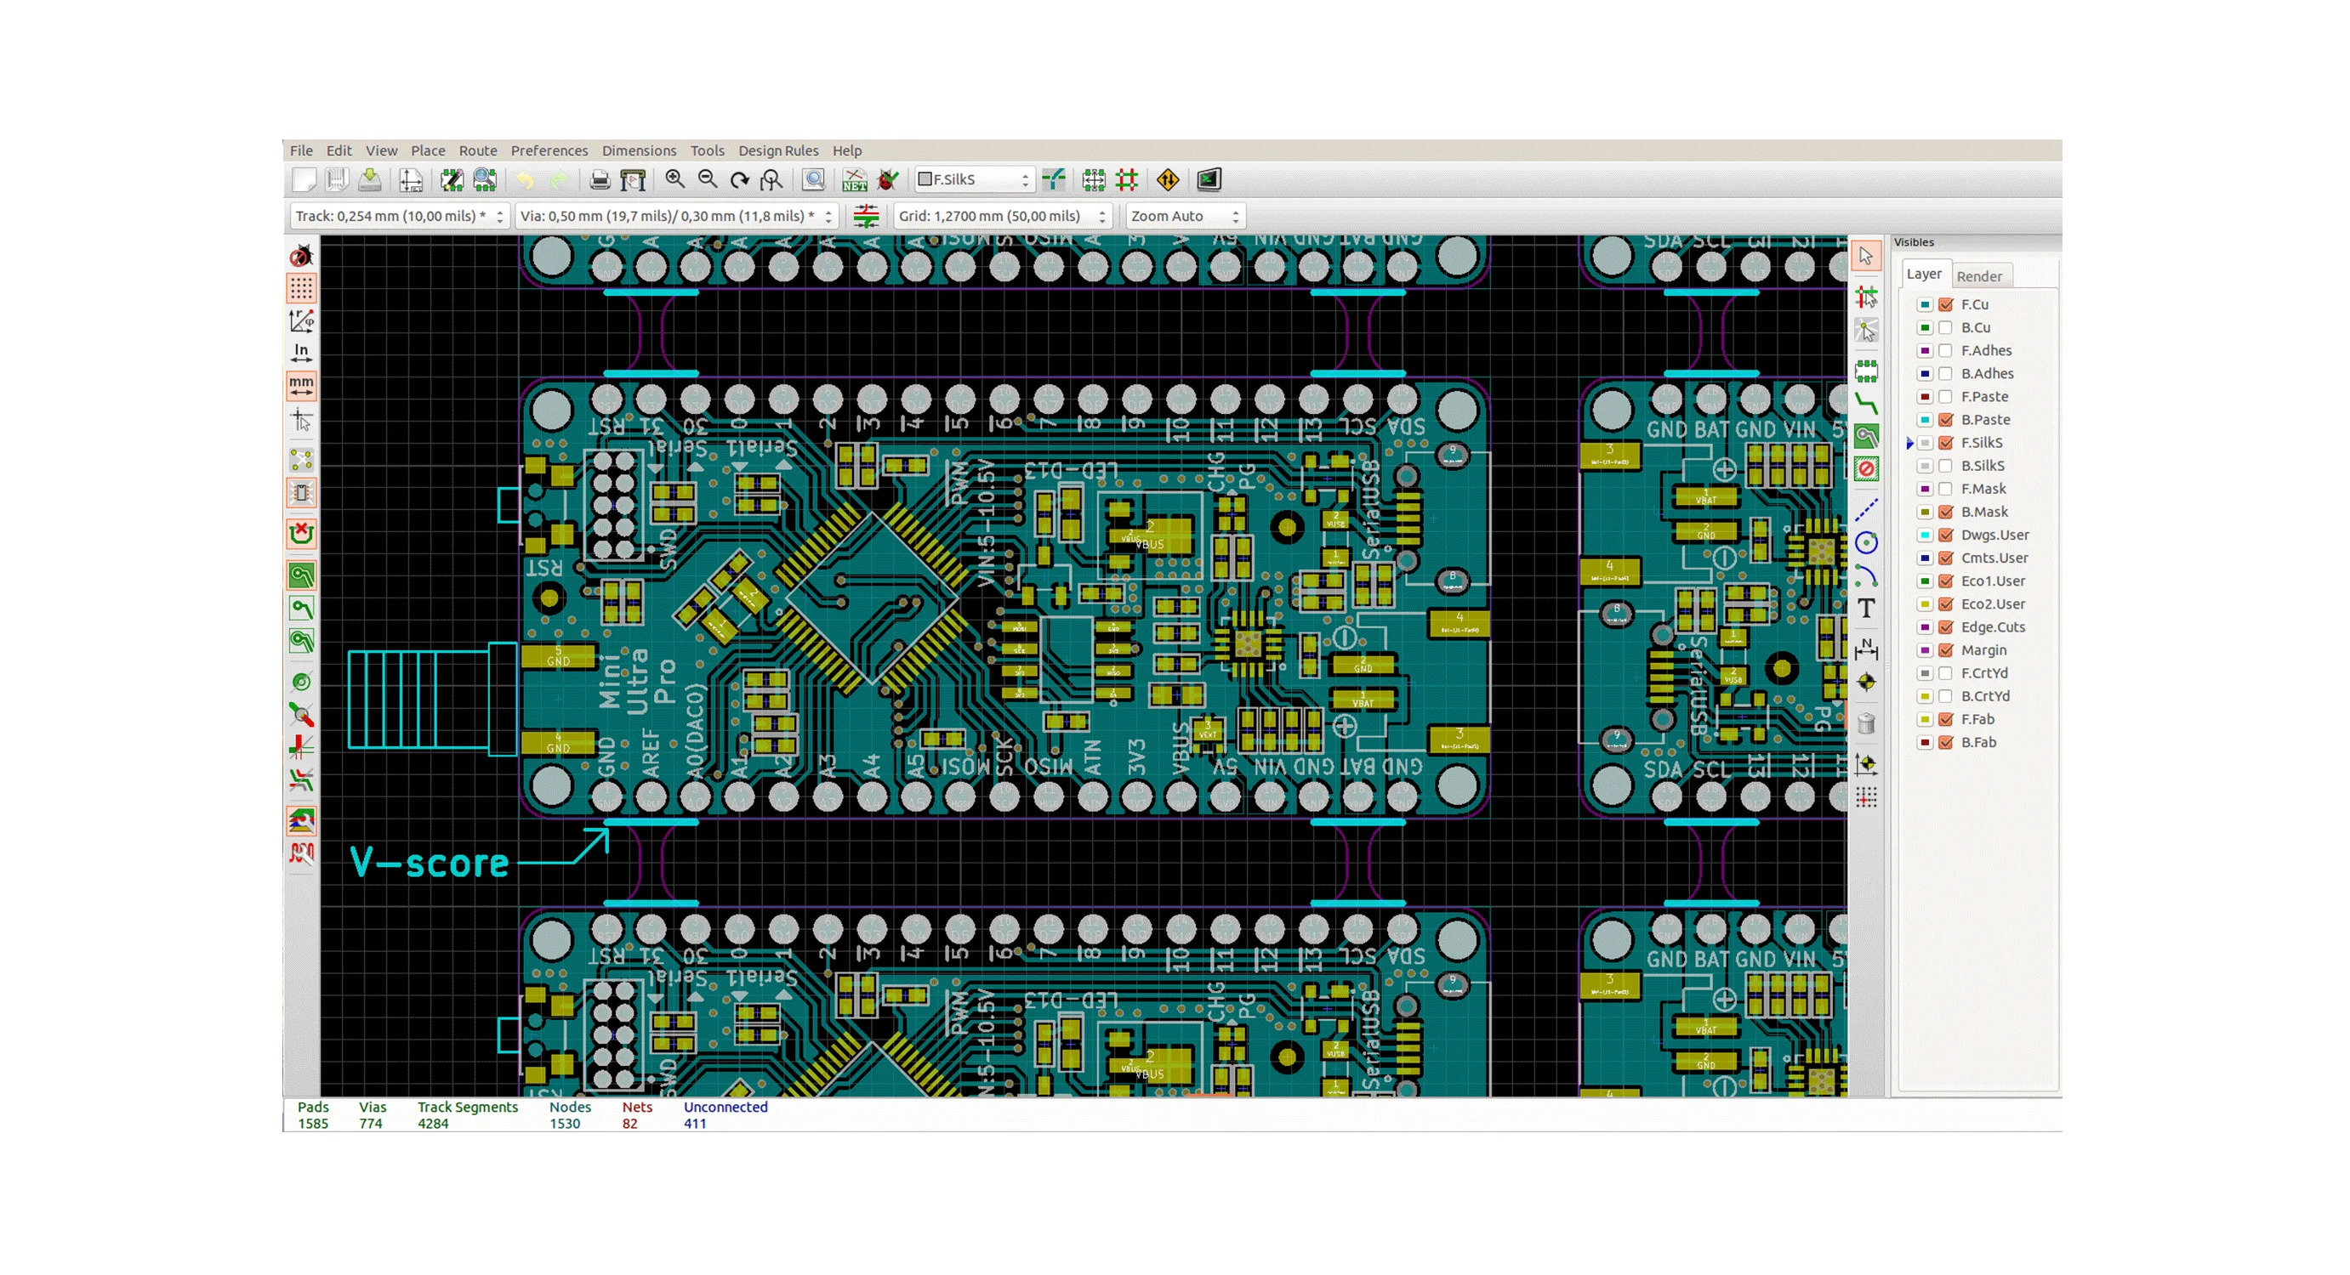Select the Add Text tool
The width and height of the screenshot is (2350, 1275).
[1867, 609]
